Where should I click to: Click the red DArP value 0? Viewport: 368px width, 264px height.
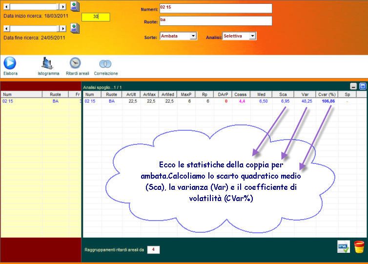(x=226, y=101)
